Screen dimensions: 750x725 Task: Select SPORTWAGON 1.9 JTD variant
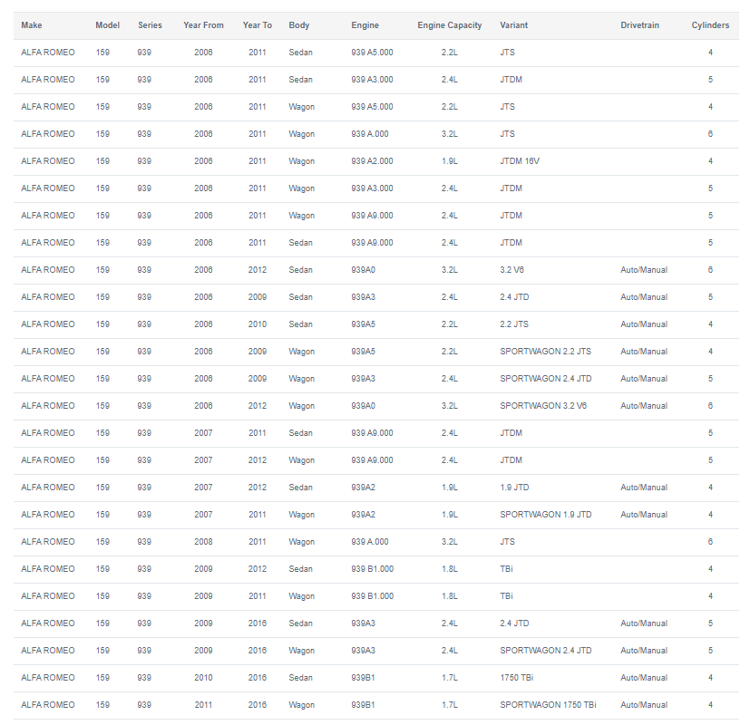(x=546, y=515)
